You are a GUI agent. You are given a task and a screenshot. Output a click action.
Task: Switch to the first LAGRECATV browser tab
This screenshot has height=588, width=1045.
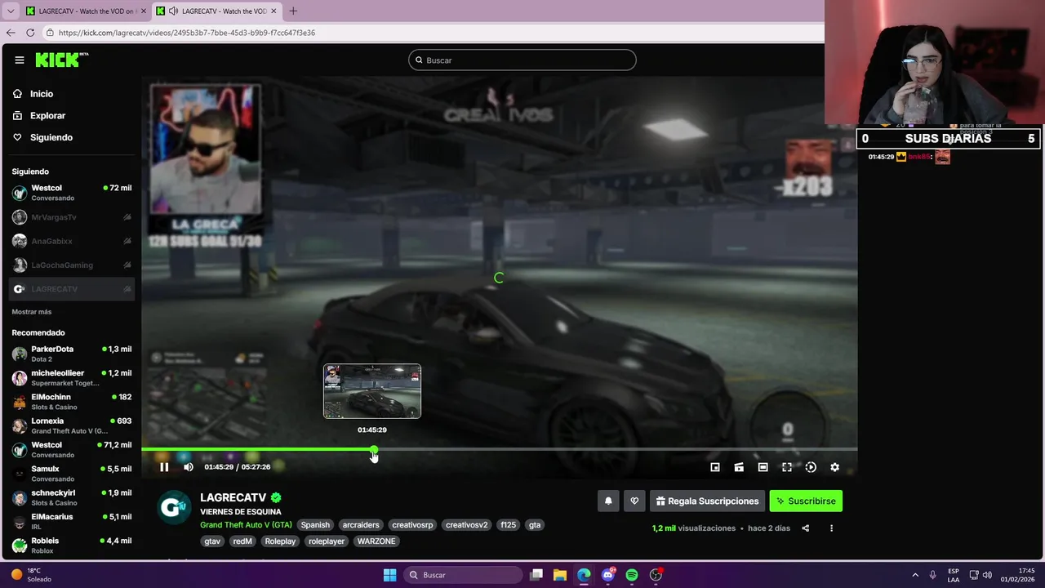pyautogui.click(x=86, y=11)
